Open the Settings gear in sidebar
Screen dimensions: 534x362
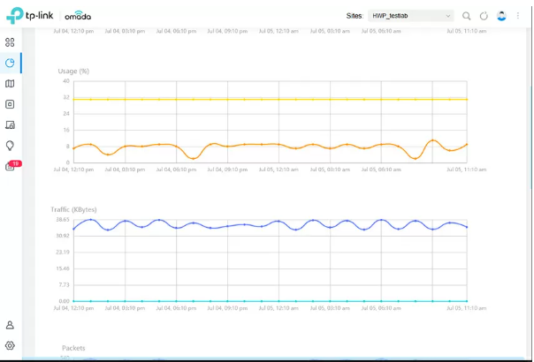[x=10, y=346]
